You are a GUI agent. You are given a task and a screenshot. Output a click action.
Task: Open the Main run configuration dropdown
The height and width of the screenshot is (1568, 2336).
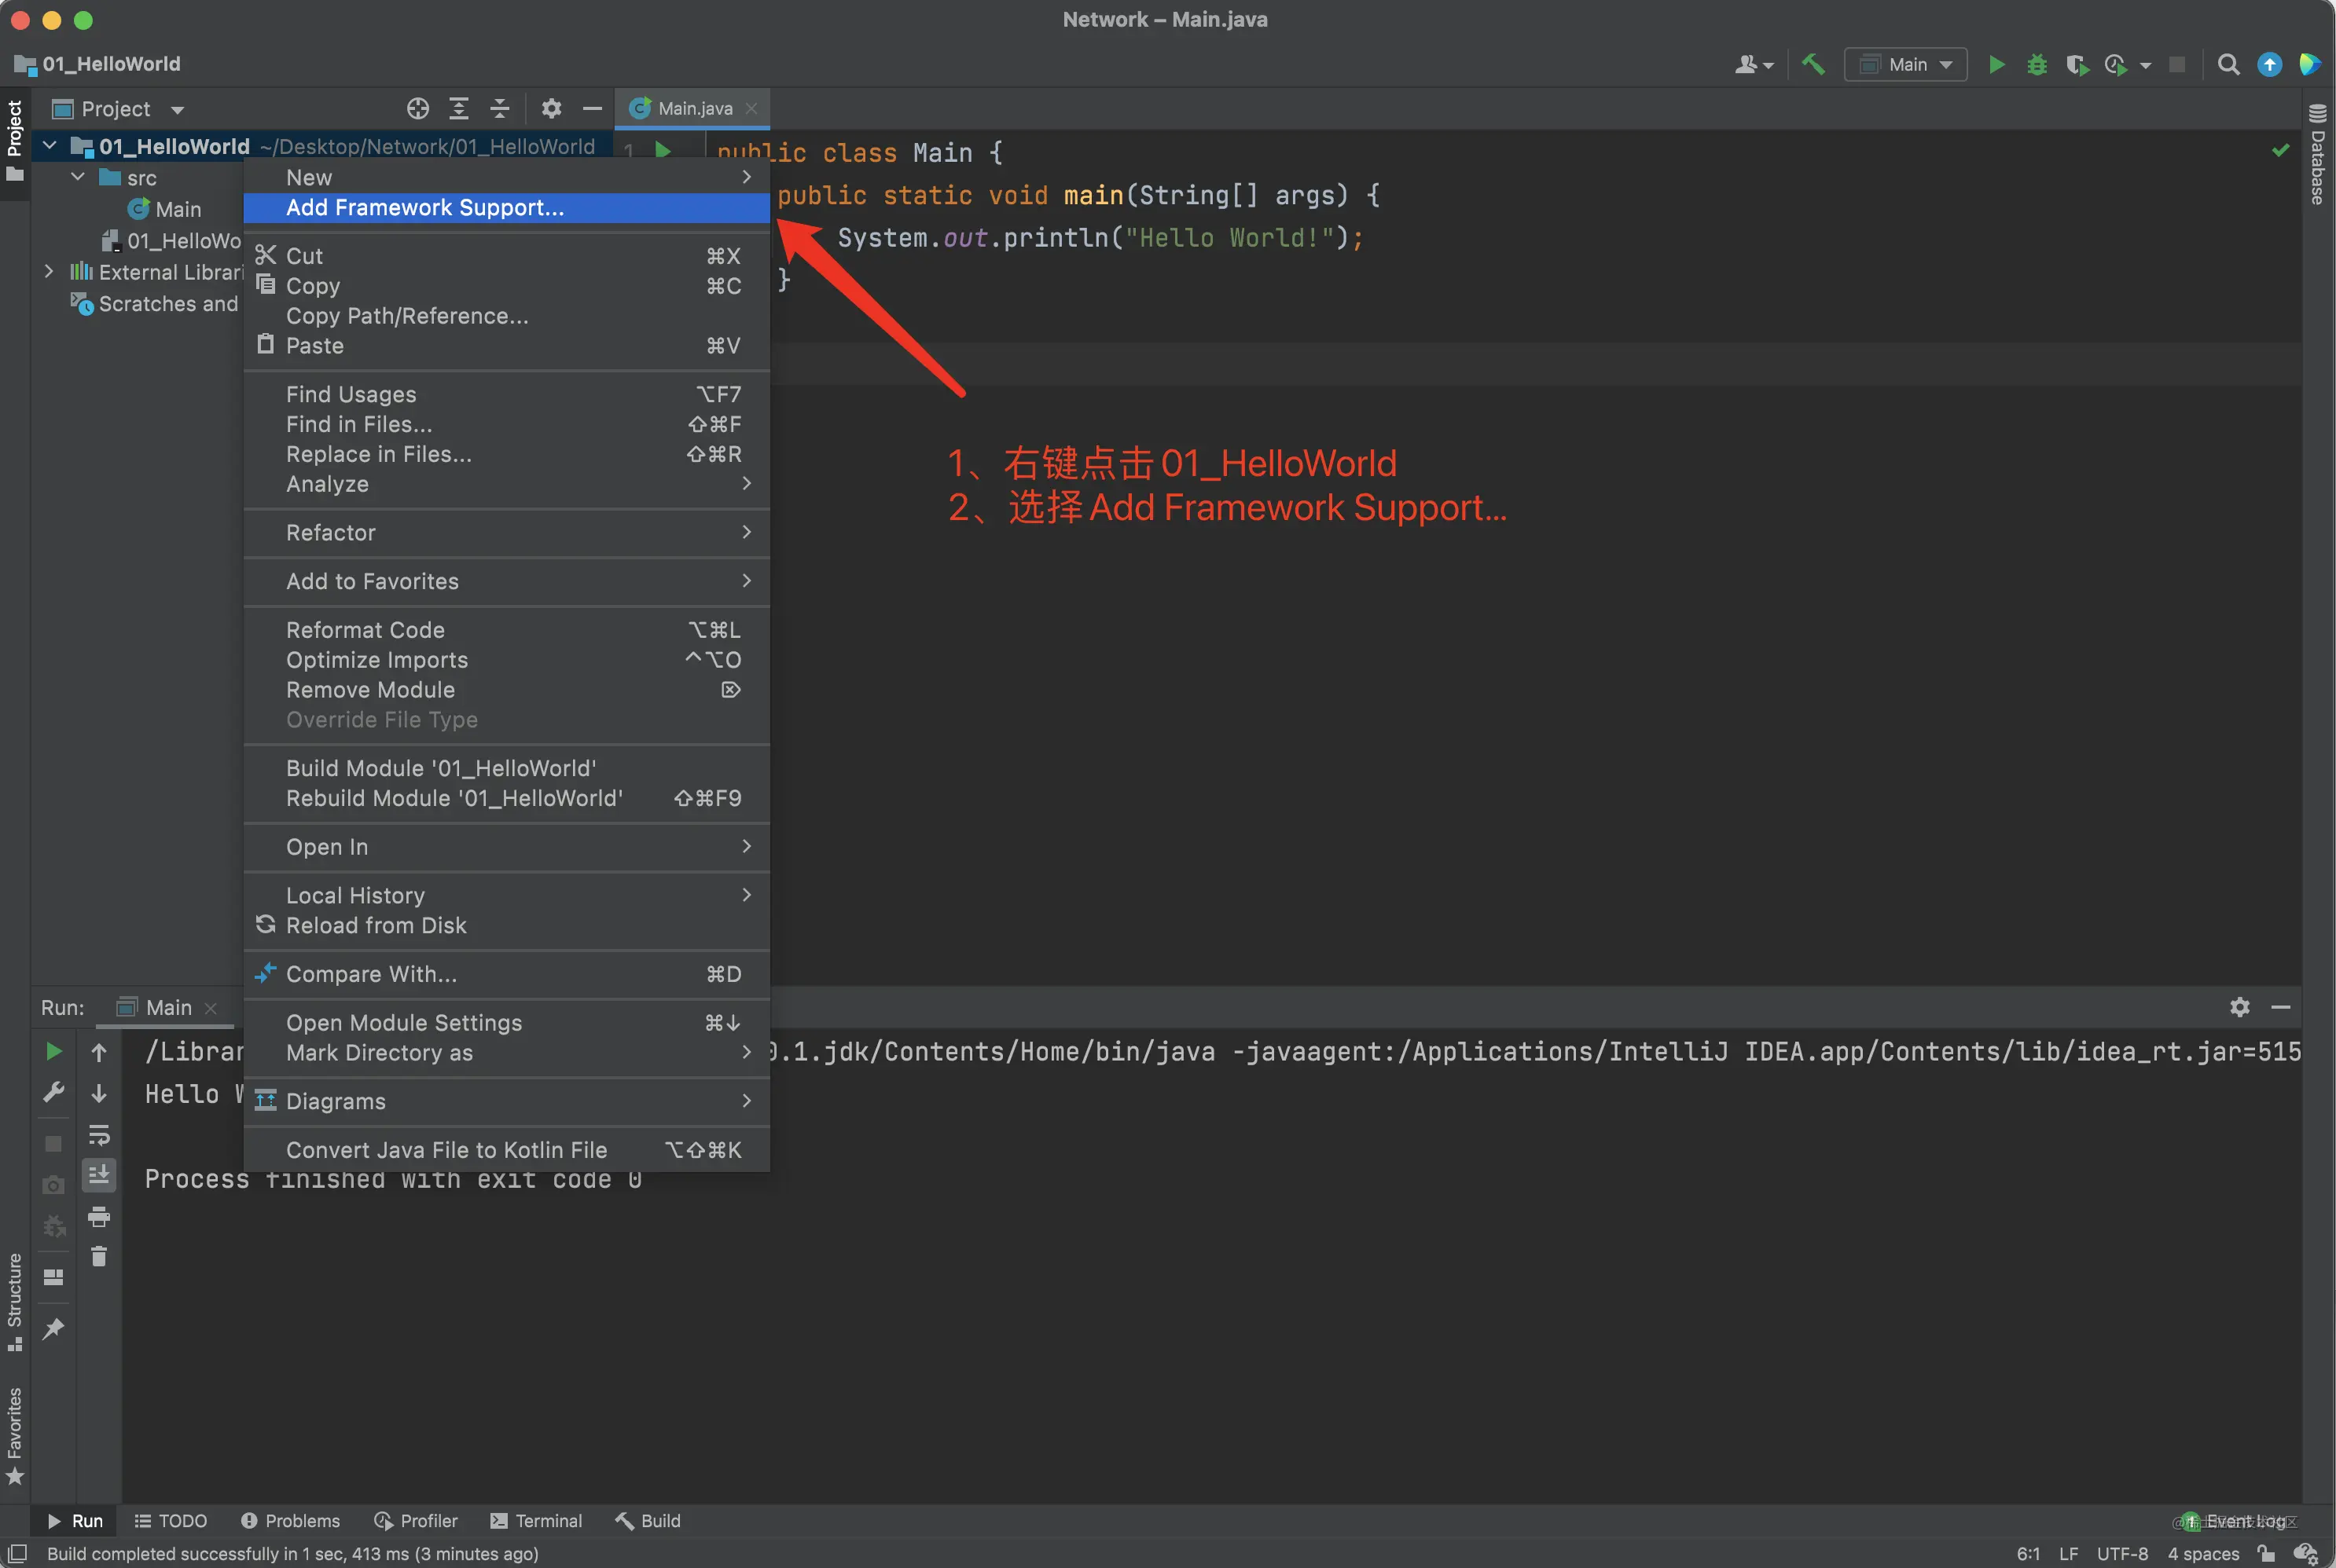click(1906, 64)
